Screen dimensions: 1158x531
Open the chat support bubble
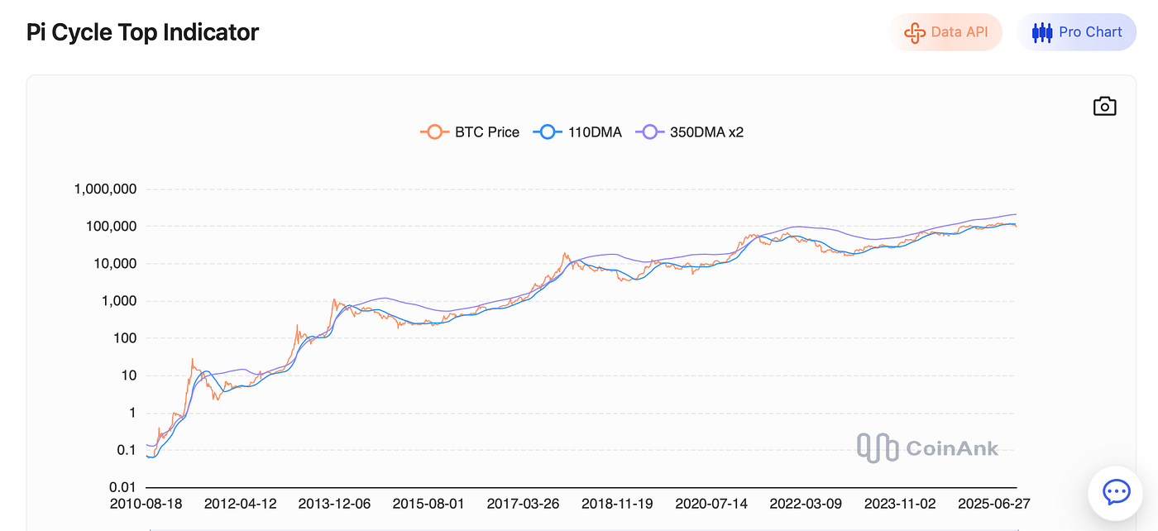tap(1116, 493)
